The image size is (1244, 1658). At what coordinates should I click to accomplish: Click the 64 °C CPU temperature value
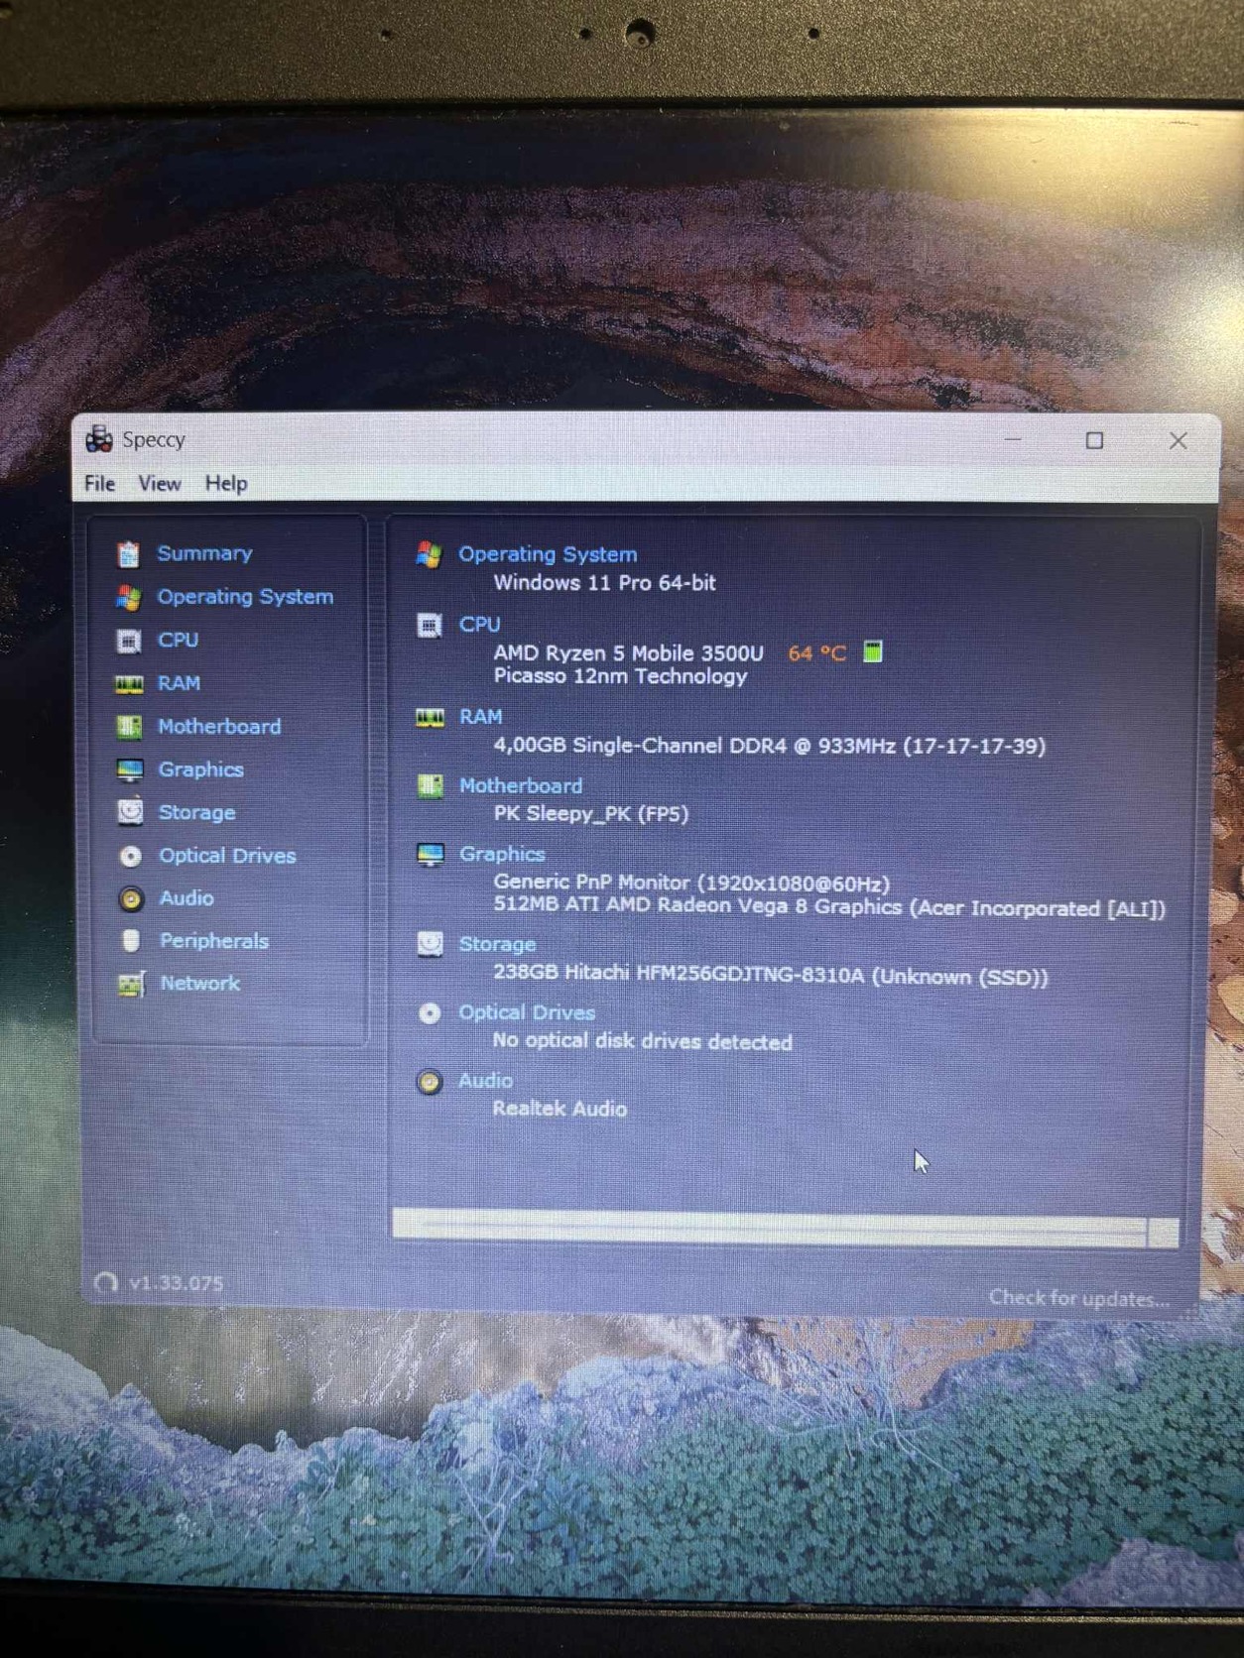(x=817, y=653)
